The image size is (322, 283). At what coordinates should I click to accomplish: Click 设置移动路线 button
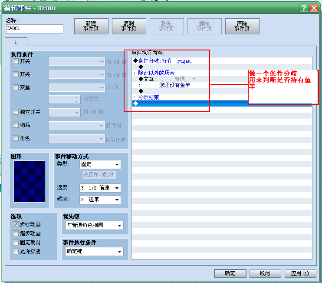tap(99, 175)
